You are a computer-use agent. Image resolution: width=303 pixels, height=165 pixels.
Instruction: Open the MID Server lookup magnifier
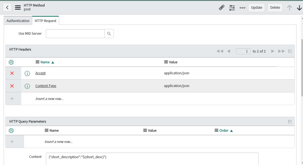pyautogui.click(x=109, y=33)
